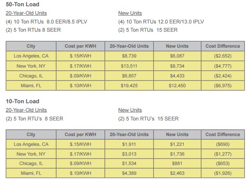The image size is (252, 183).
Task: Click the 10-Ton Load heading
Action: pos(22,102)
